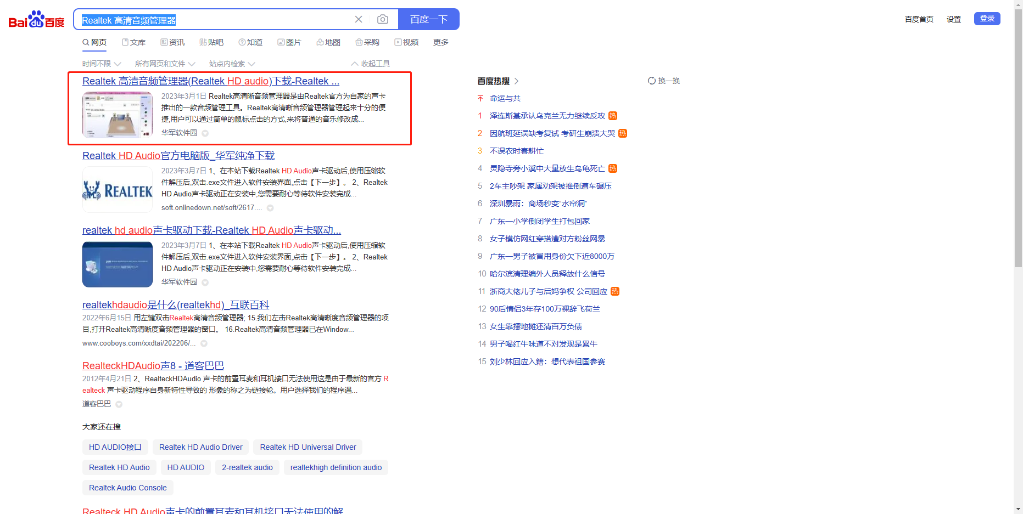The image size is (1023, 514).
Task: Open hot search 90后情侣3年存100万裸辞飞荷兰
Action: coord(545,309)
